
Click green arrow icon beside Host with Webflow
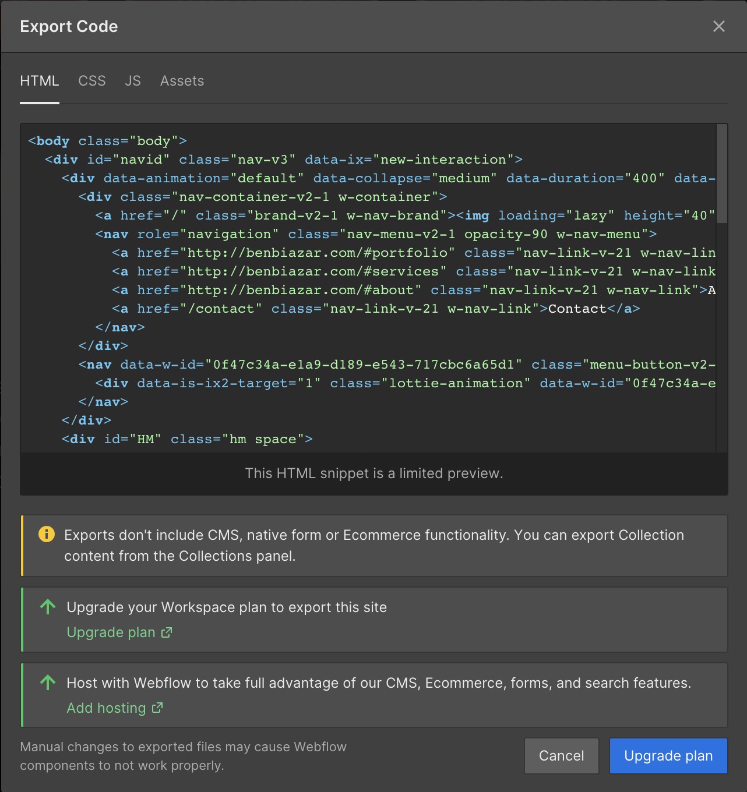(x=48, y=683)
